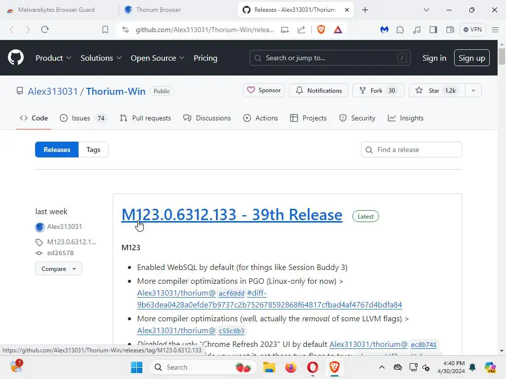The width and height of the screenshot is (506, 379).
Task: Select the Releases button
Action: (57, 150)
